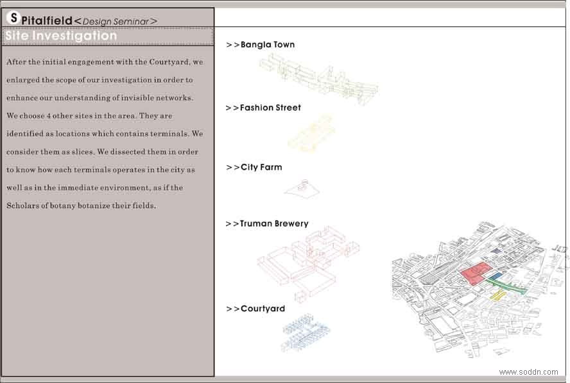Open the >>Bangla Town heading
The width and height of the screenshot is (570, 383).
pos(260,45)
